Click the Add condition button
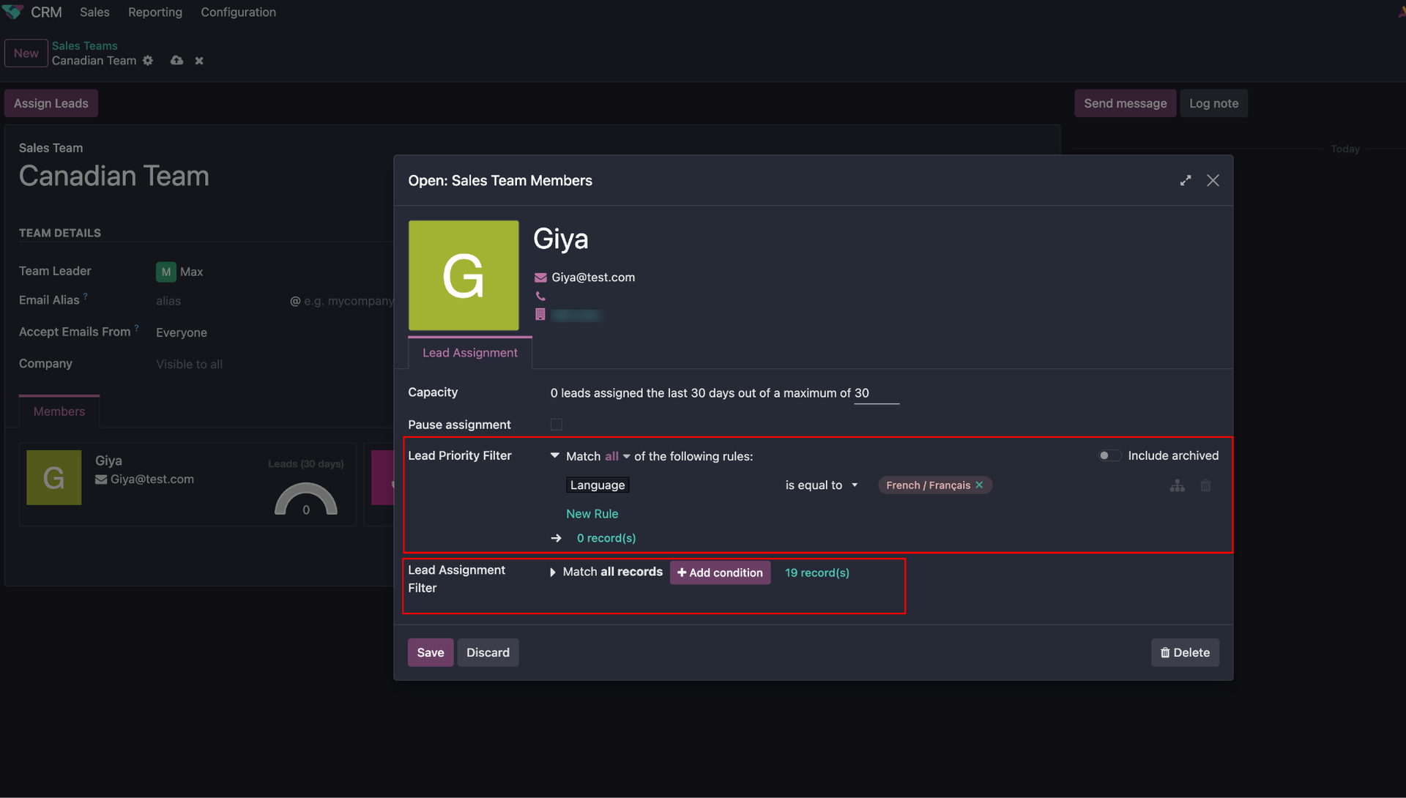This screenshot has width=1406, height=798. [720, 573]
